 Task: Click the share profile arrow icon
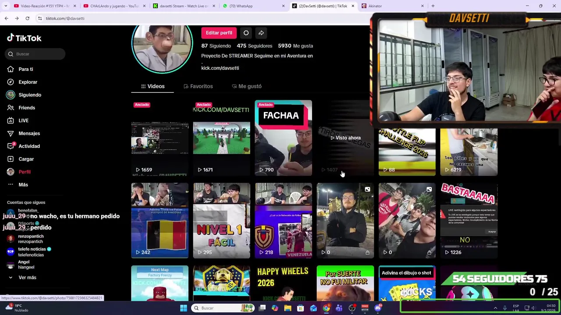261,33
